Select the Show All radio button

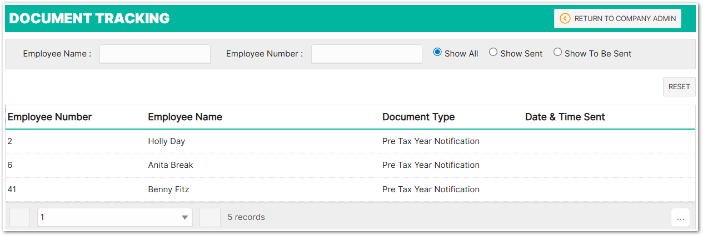[x=437, y=52]
